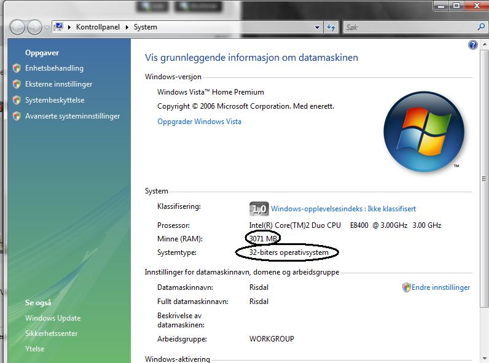489x363 pixels.
Task: Select the System breadcrumb
Action: pos(146,27)
